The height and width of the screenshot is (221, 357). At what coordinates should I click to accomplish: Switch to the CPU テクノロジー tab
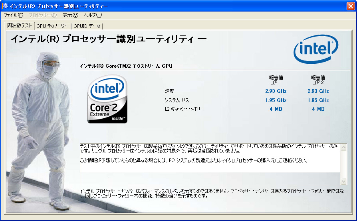point(53,26)
